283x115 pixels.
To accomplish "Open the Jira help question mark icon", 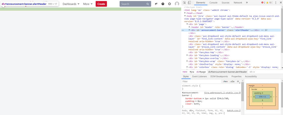I will (x=163, y=4).
